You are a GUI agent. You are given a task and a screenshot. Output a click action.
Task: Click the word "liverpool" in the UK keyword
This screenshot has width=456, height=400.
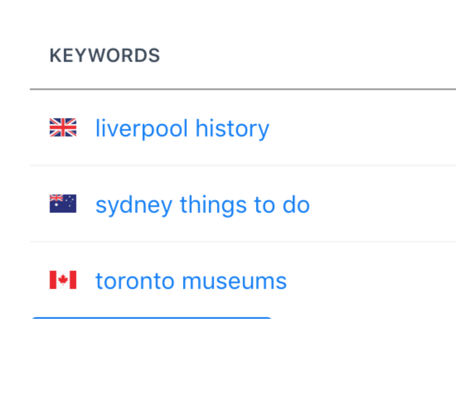tap(141, 129)
